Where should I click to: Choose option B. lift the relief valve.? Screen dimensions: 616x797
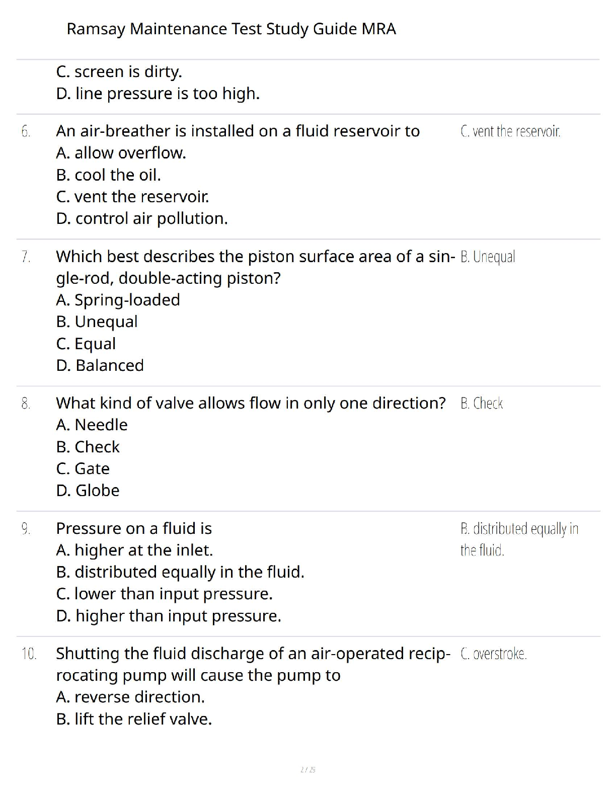pos(134,719)
